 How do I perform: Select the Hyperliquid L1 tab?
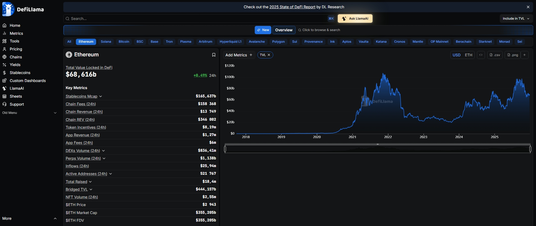pyautogui.click(x=230, y=42)
